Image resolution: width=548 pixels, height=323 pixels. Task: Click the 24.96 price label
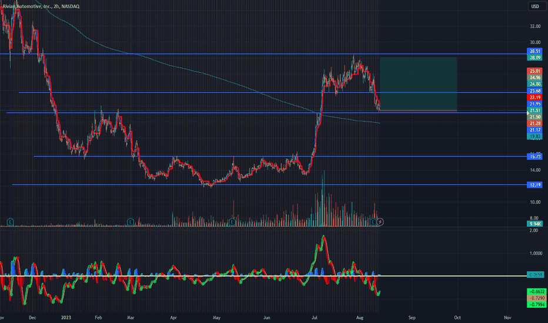point(534,78)
